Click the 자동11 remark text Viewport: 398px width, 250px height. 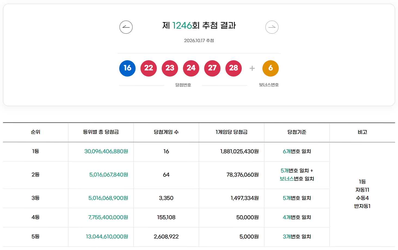(362, 190)
